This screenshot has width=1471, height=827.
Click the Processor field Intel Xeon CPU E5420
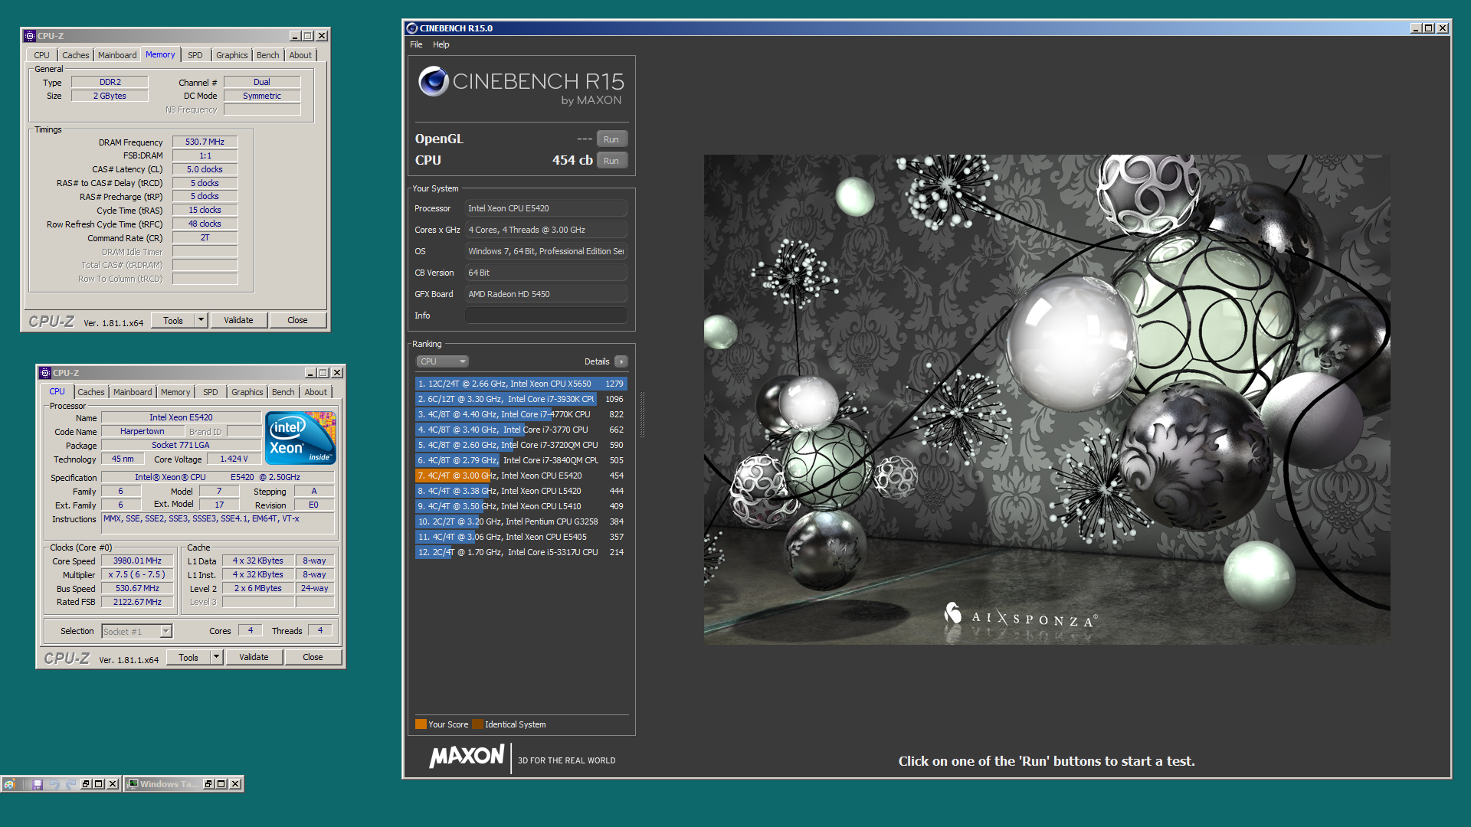tap(545, 208)
